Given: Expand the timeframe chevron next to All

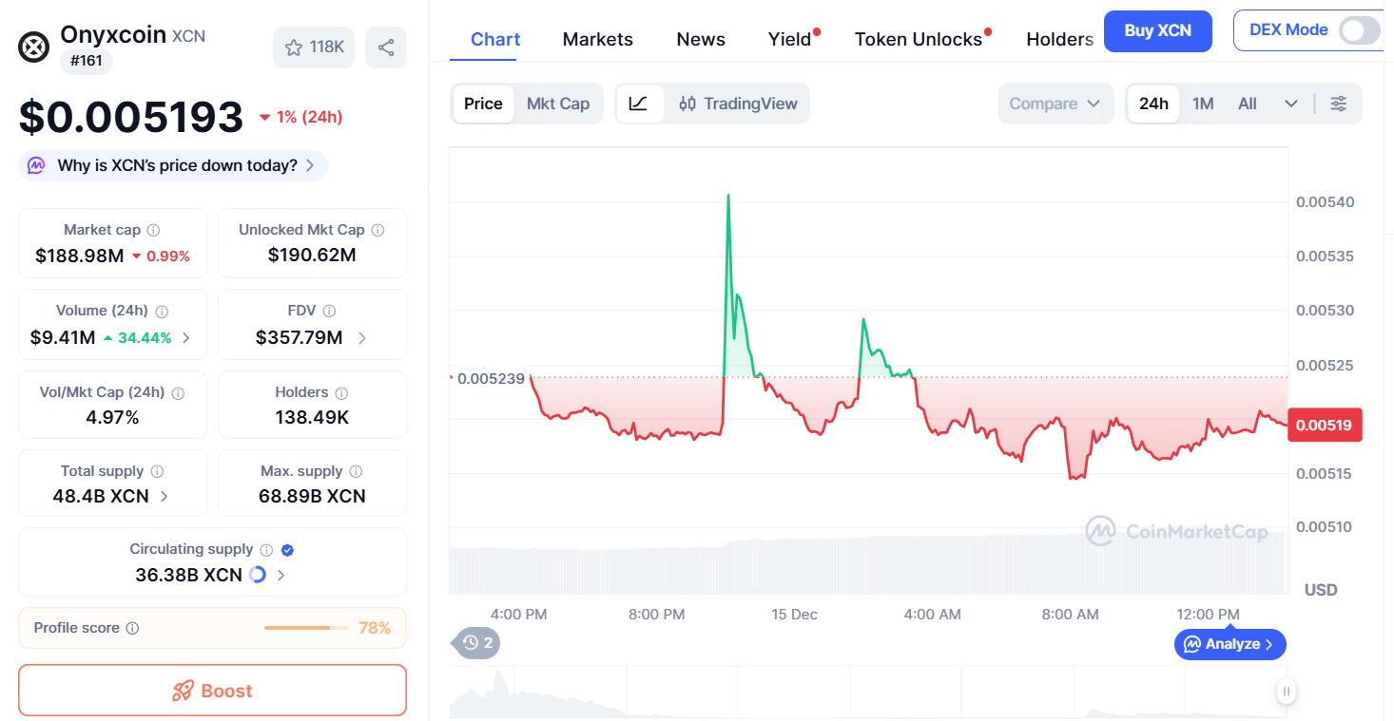Looking at the screenshot, I should click(1289, 104).
